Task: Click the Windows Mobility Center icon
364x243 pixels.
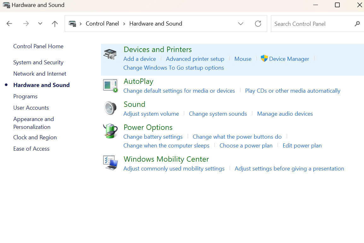Action: click(110, 163)
